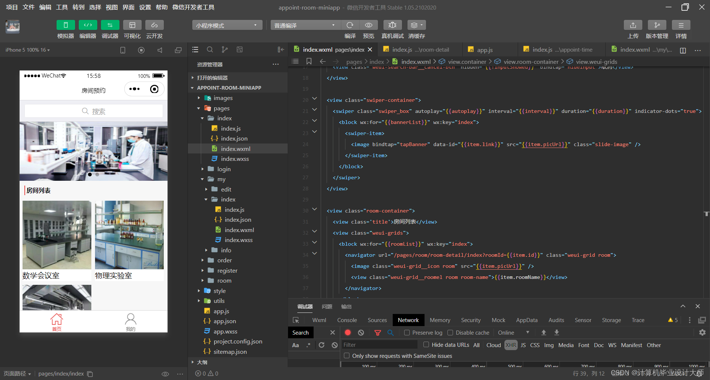The width and height of the screenshot is (710, 380).
Task: Switch to the Console devtools tab
Action: tap(347, 320)
